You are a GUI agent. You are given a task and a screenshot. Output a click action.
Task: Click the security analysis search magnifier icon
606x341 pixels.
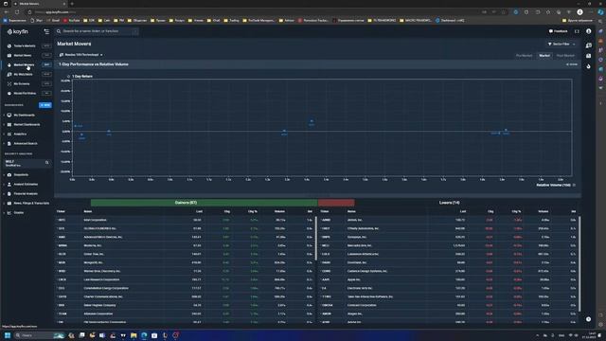tap(47, 163)
